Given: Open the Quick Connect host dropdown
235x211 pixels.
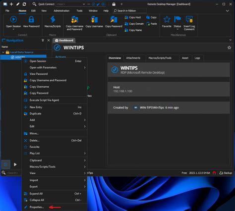Looking at the screenshot, I should pyautogui.click(x=84, y=4).
